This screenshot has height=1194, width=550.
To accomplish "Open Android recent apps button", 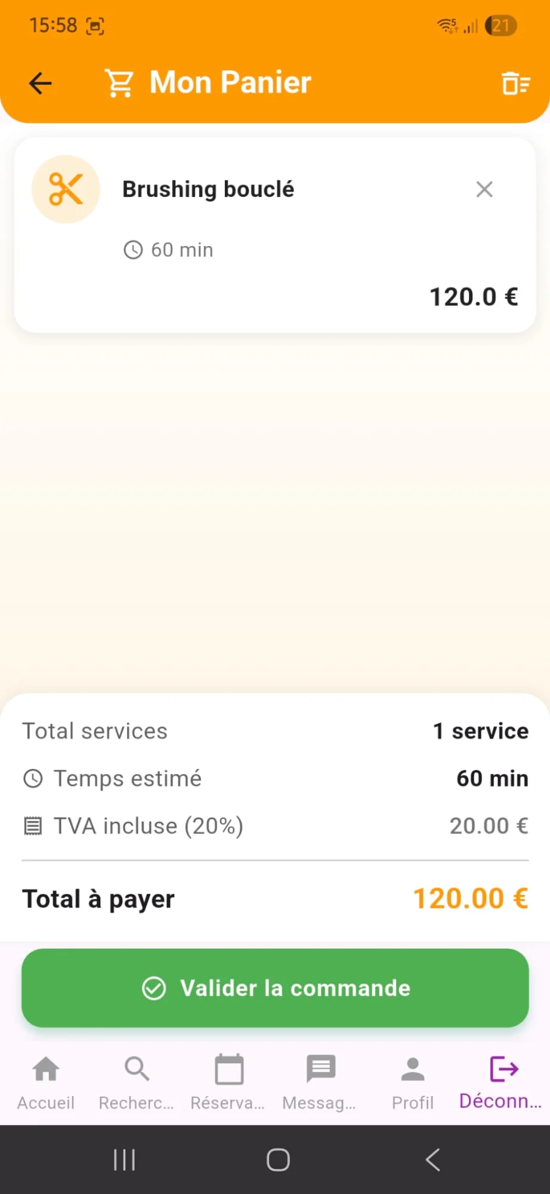I will point(124,1160).
